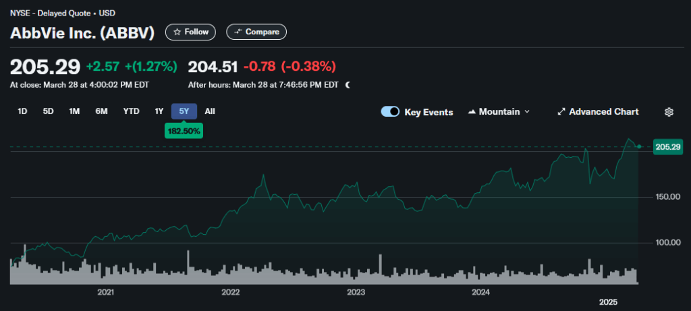Choose YTD time range

coord(132,111)
